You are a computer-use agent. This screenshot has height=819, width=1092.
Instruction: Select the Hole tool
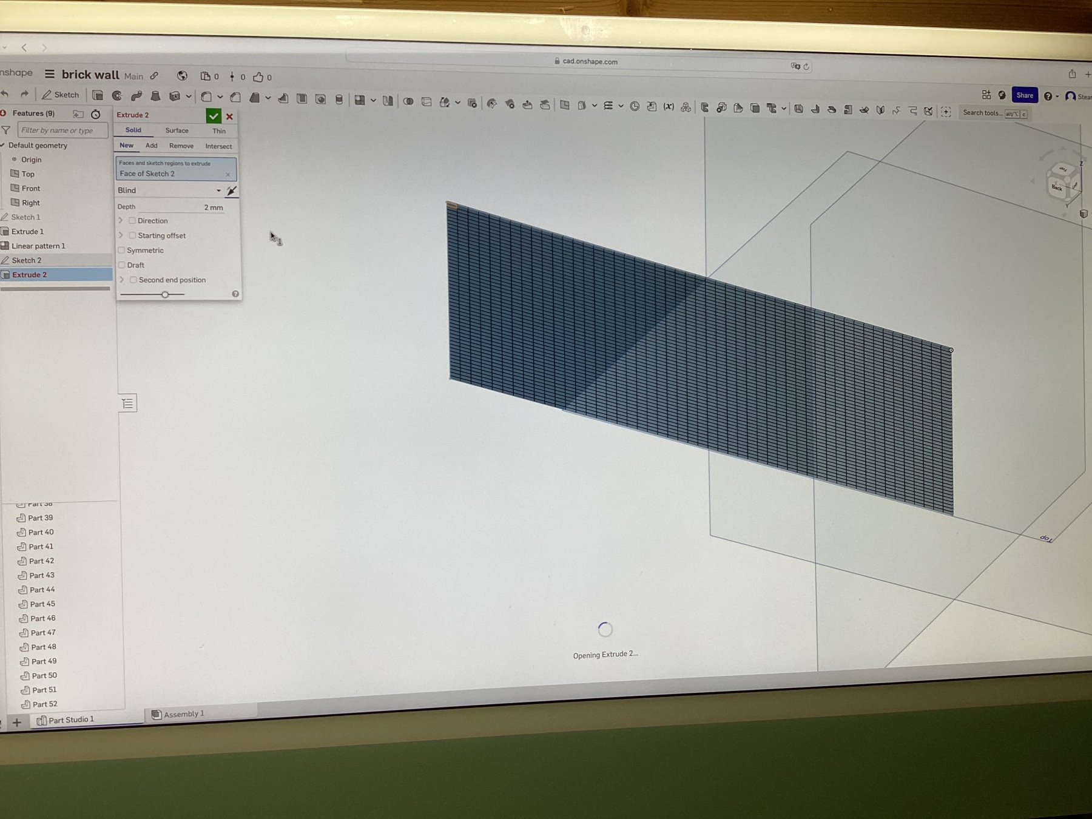tap(320, 99)
